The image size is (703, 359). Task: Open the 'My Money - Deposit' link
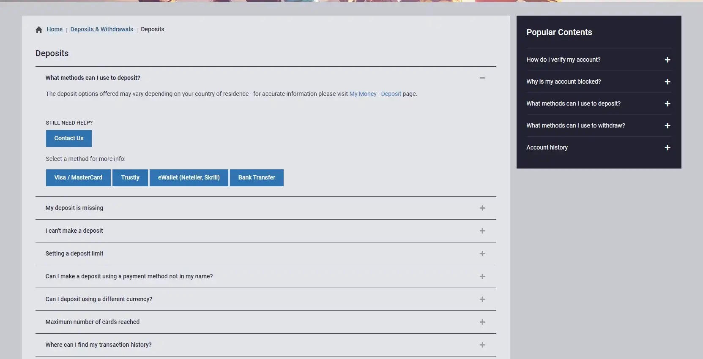coord(375,94)
